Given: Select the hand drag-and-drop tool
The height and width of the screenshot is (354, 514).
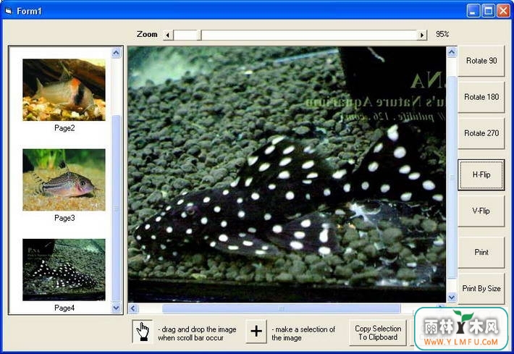Looking at the screenshot, I should click(143, 332).
